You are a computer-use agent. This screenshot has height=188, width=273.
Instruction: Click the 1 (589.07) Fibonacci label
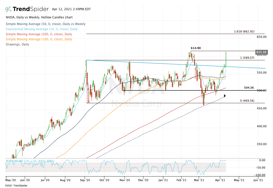tap(247, 58)
